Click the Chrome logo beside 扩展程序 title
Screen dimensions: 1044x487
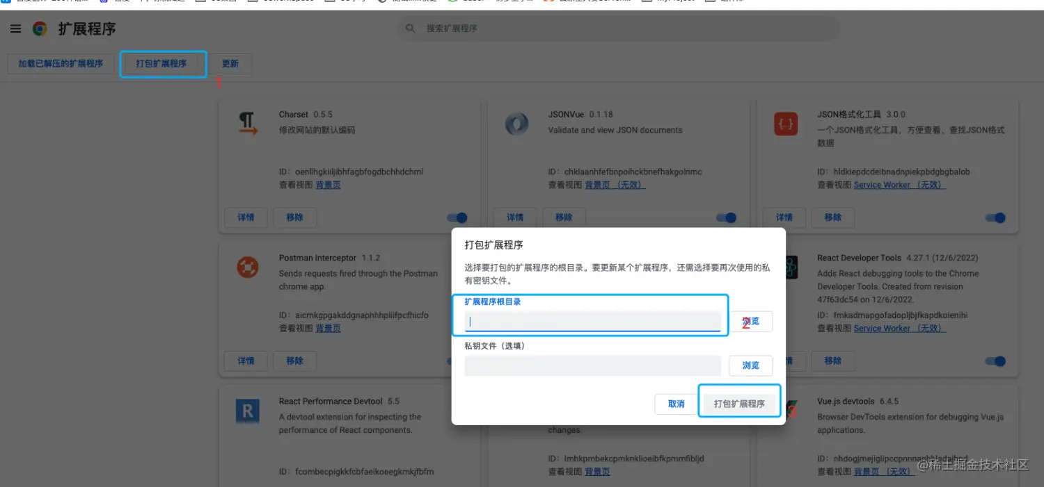pyautogui.click(x=40, y=29)
